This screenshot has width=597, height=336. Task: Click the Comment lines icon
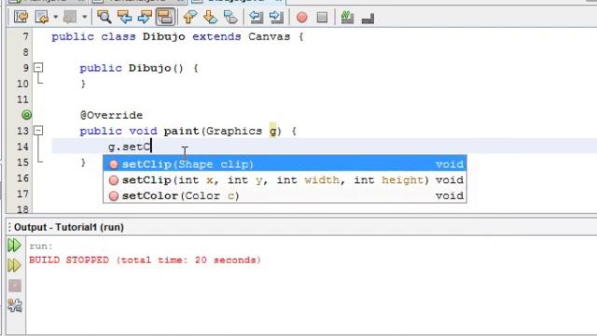[347, 17]
